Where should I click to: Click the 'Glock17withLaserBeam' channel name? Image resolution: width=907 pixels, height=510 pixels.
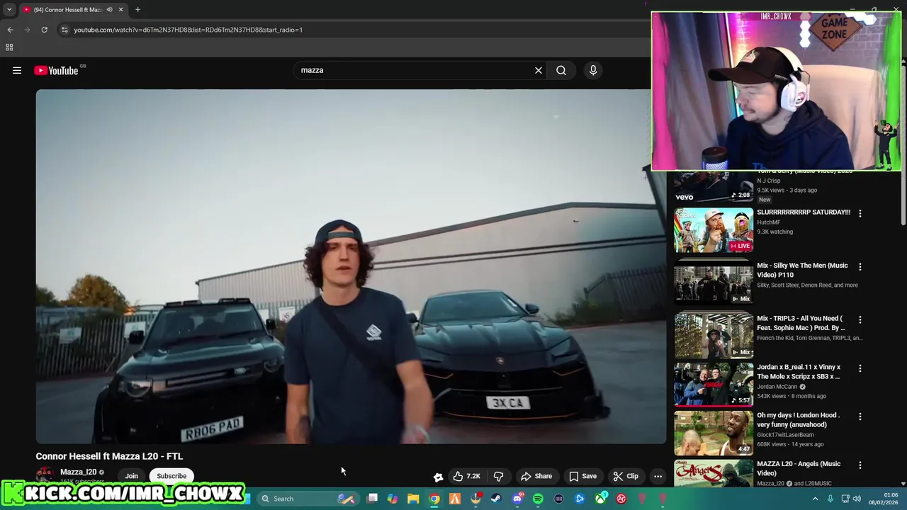point(785,435)
